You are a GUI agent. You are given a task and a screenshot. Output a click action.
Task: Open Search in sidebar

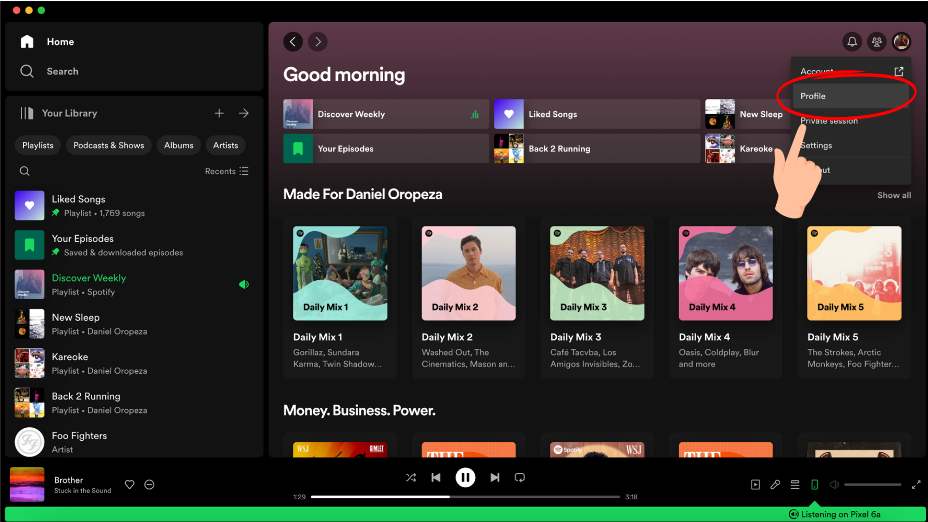coord(49,71)
